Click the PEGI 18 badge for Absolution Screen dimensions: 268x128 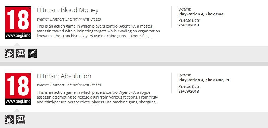pyautogui.click(x=18, y=89)
